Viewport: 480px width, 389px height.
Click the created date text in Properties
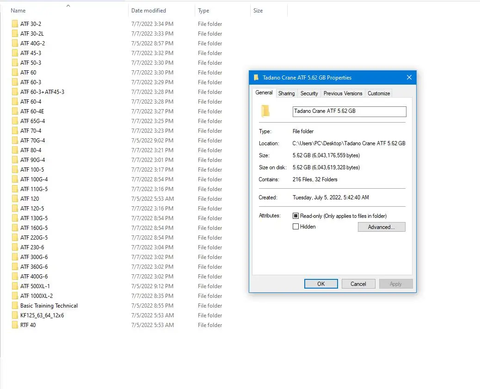331,198
